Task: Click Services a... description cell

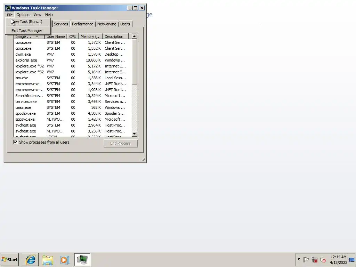Action: coord(115,102)
